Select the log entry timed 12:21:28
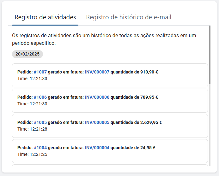This screenshot has height=176, width=219. coord(110,126)
